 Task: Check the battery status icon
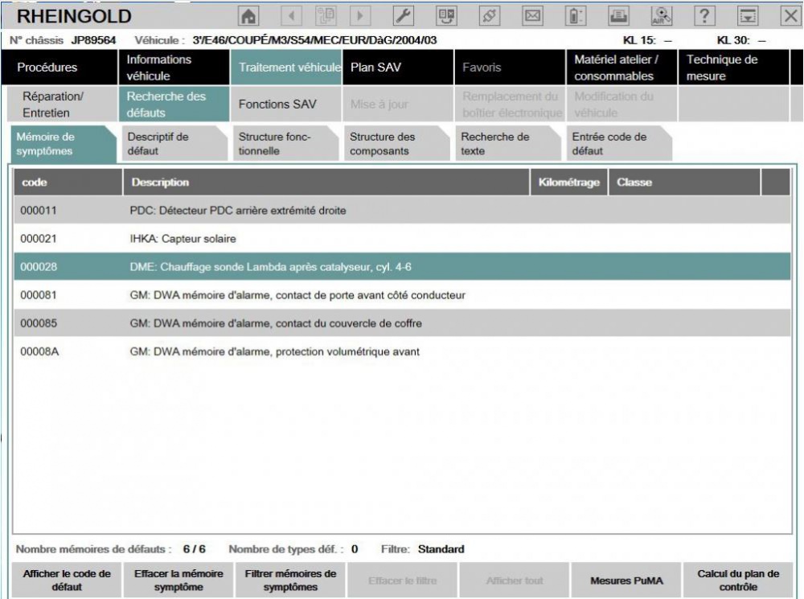click(576, 16)
